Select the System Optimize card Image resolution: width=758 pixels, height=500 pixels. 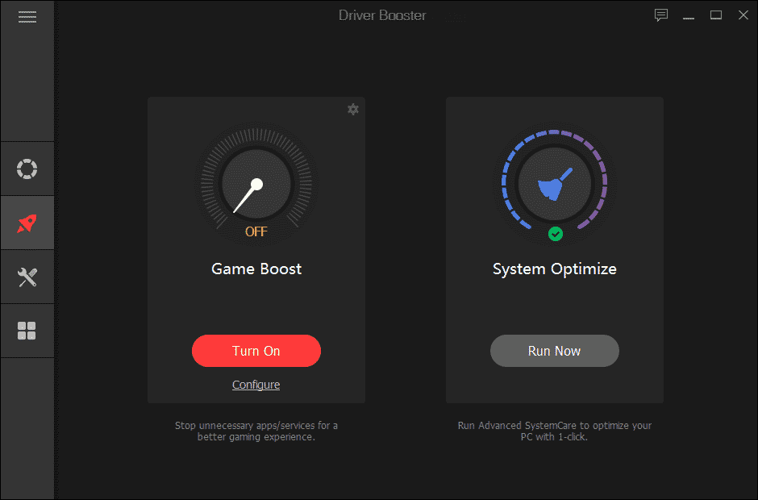pos(554,306)
